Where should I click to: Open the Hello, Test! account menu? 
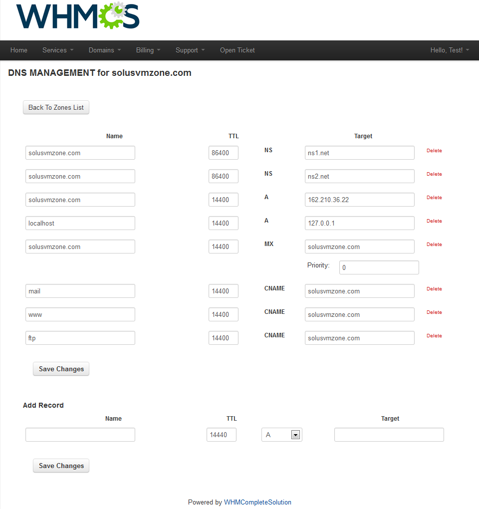pyautogui.click(x=450, y=50)
